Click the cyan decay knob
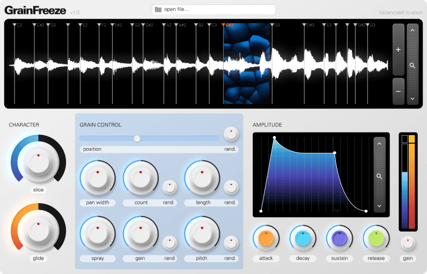Image resolution: width=427 pixels, height=274 pixels. [303, 239]
